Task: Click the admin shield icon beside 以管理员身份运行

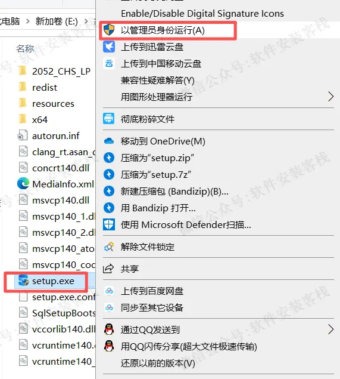Action: [109, 30]
